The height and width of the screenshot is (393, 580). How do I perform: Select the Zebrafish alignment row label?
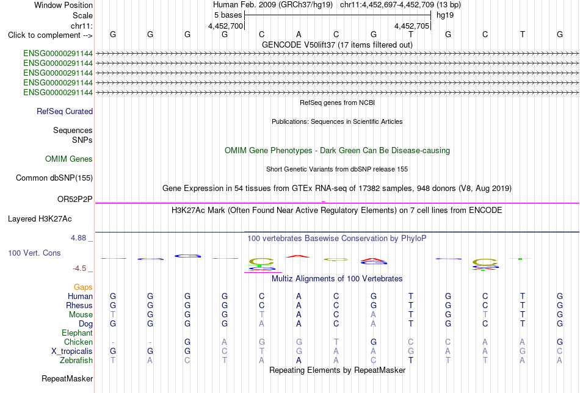click(x=76, y=360)
